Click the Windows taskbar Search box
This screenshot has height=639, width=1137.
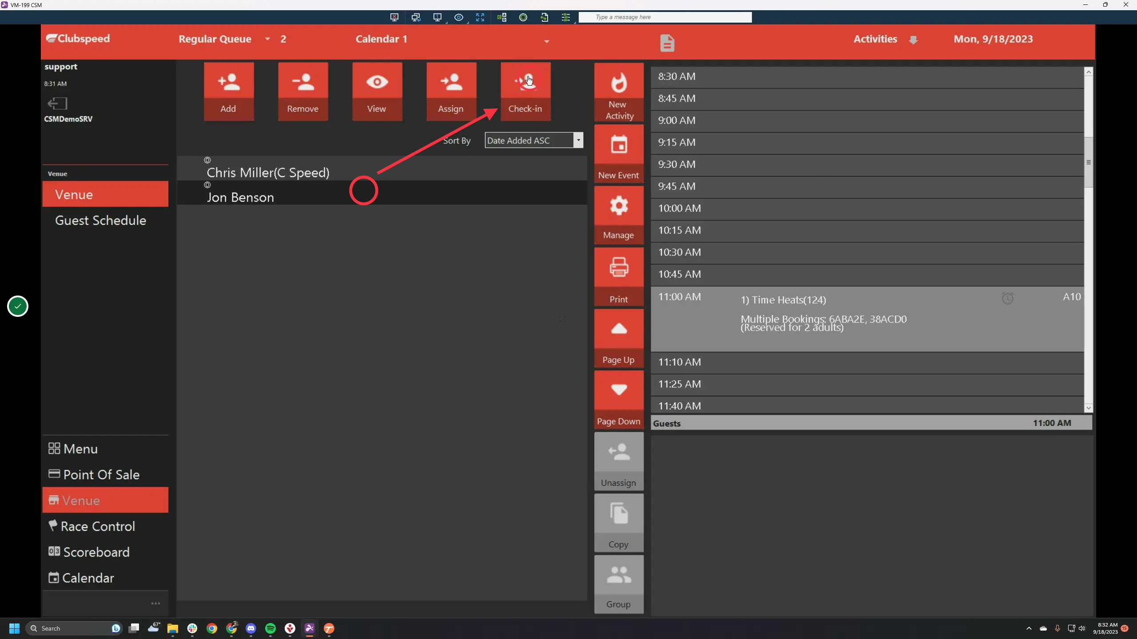[74, 628]
